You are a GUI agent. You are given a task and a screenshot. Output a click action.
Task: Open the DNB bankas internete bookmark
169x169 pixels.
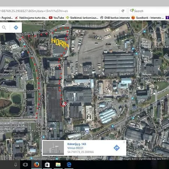click(115, 18)
